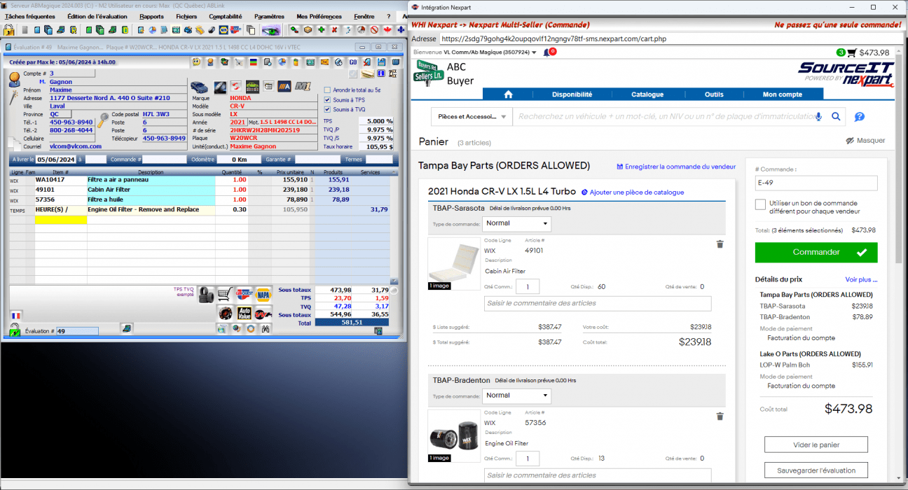This screenshot has width=908, height=490.
Task: Click the green eye icon in toolbar
Action: (270, 30)
